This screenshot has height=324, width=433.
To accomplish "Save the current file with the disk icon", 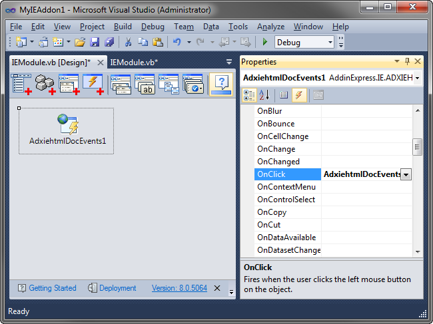I will pos(95,42).
